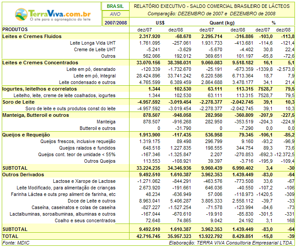Select the Butteroil e outros label

coord(98,128)
